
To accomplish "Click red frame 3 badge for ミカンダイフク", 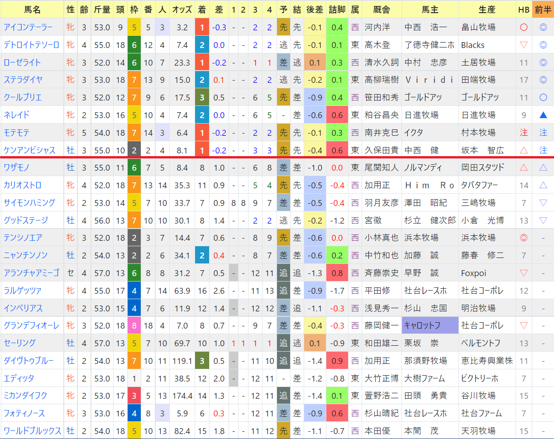I will pos(134,396).
